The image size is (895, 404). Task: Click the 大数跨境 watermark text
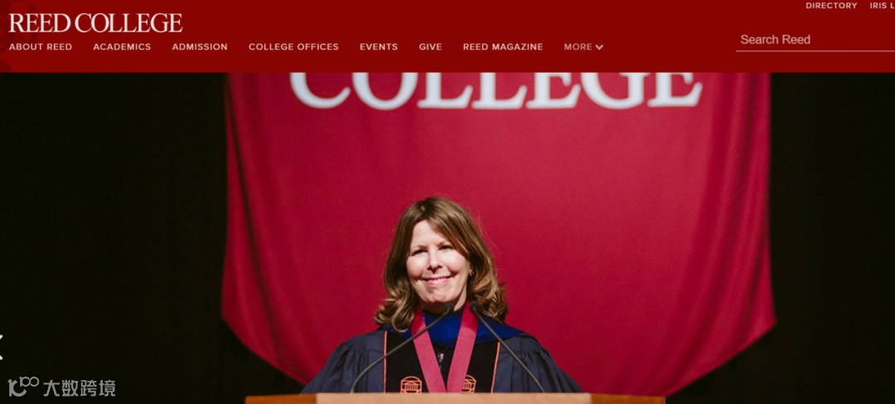pyautogui.click(x=79, y=388)
